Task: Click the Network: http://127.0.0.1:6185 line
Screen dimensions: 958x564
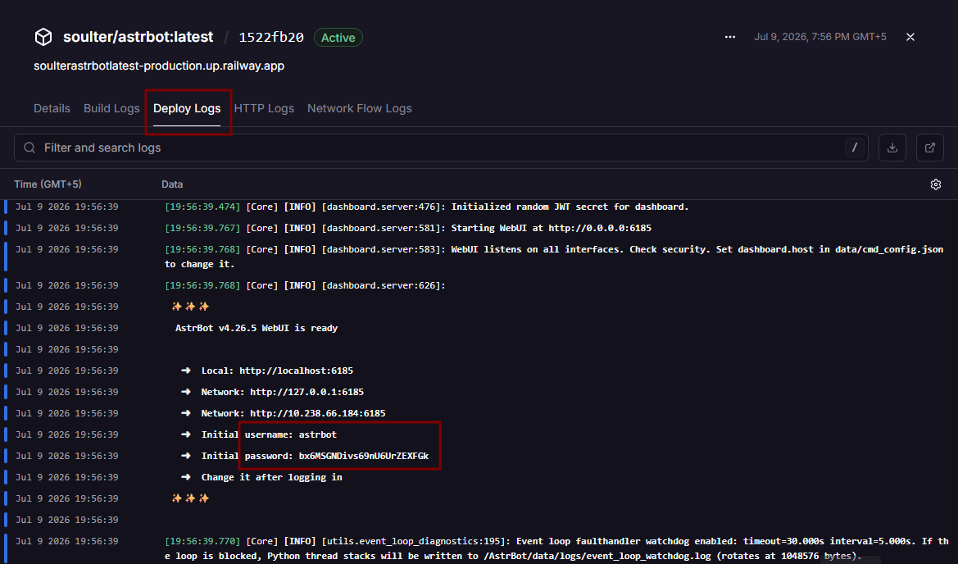Action: point(479,392)
